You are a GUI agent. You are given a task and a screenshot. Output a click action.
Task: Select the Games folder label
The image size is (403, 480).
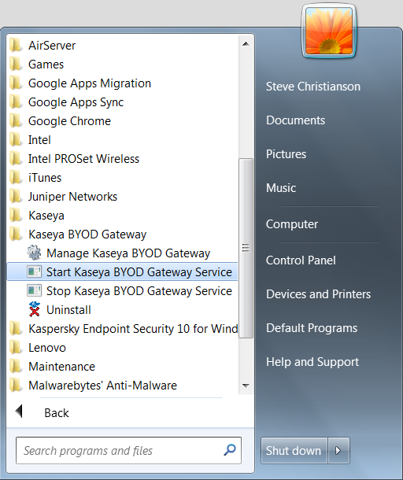[46, 65]
